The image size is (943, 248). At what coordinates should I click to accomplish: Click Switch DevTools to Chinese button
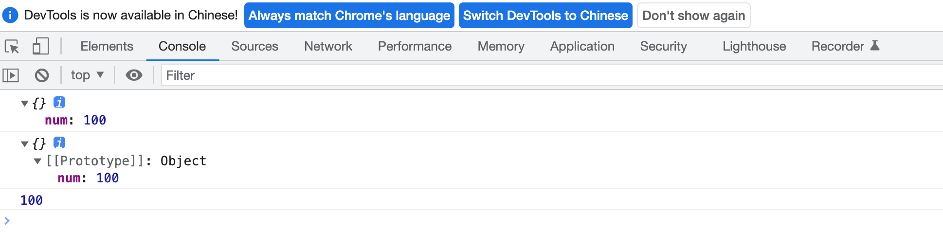(545, 16)
